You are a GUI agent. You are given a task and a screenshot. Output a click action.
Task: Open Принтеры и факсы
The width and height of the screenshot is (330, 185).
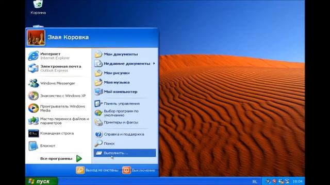125,122
